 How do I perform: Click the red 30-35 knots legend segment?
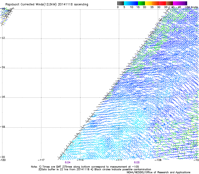click(x=162, y=3)
